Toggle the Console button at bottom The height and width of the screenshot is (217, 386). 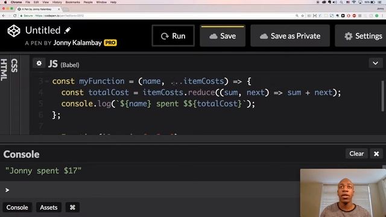point(17,207)
